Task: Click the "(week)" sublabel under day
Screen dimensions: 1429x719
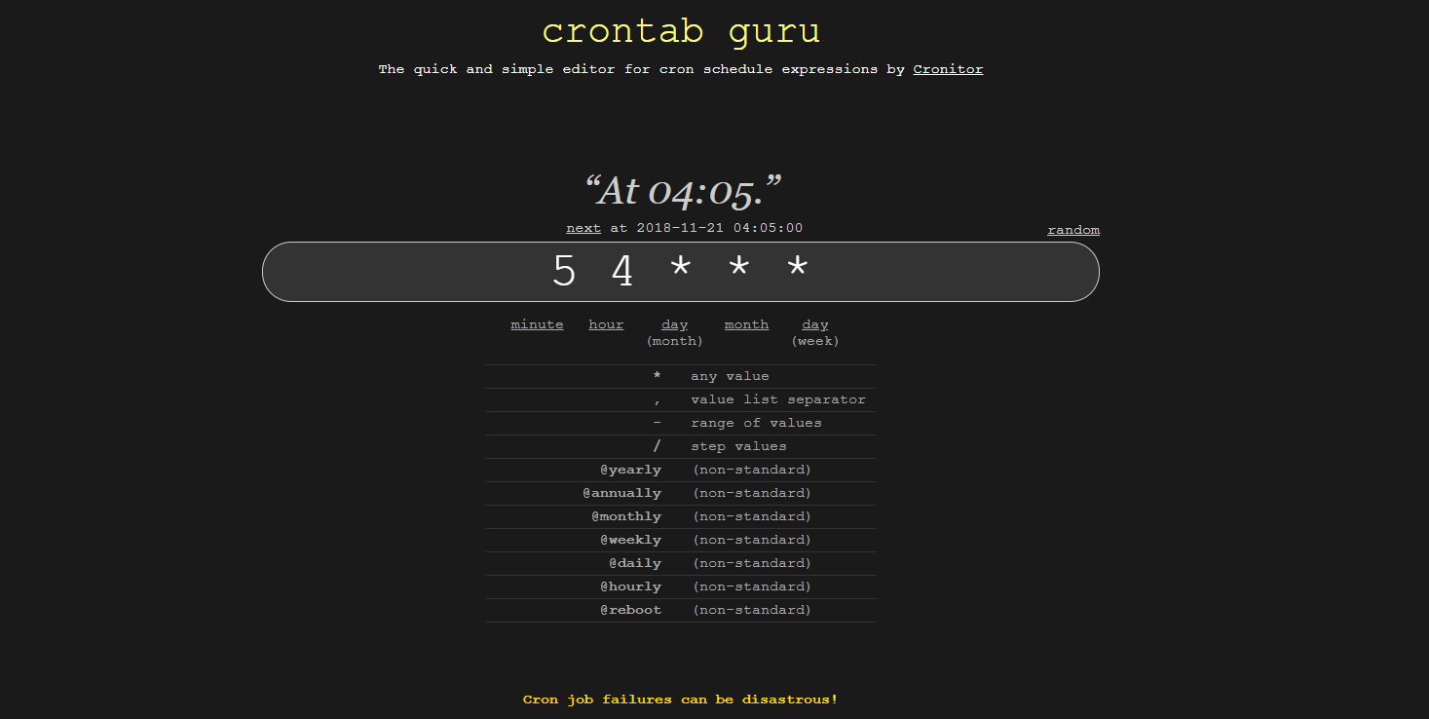Action: (x=815, y=341)
